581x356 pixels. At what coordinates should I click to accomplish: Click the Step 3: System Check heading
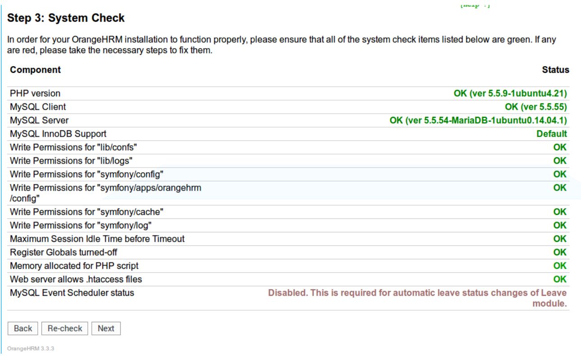coord(66,18)
